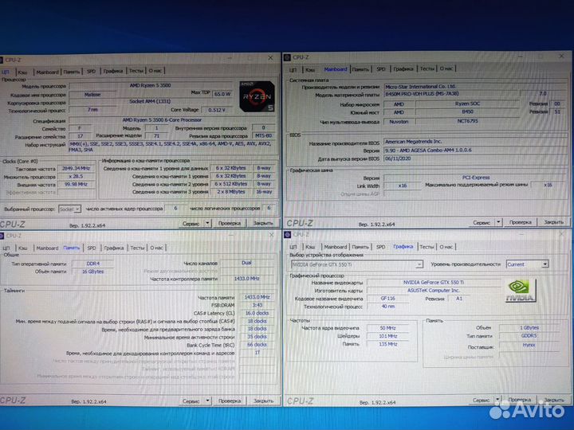The image size is (574, 430).
Task: Click the Проверка button in the memory window
Action: pos(230,401)
